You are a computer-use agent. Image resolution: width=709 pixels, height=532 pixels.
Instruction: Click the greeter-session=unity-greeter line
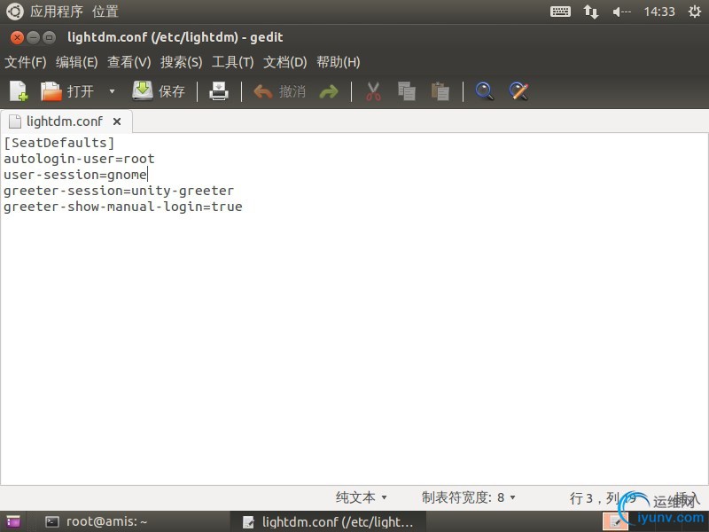(x=119, y=191)
